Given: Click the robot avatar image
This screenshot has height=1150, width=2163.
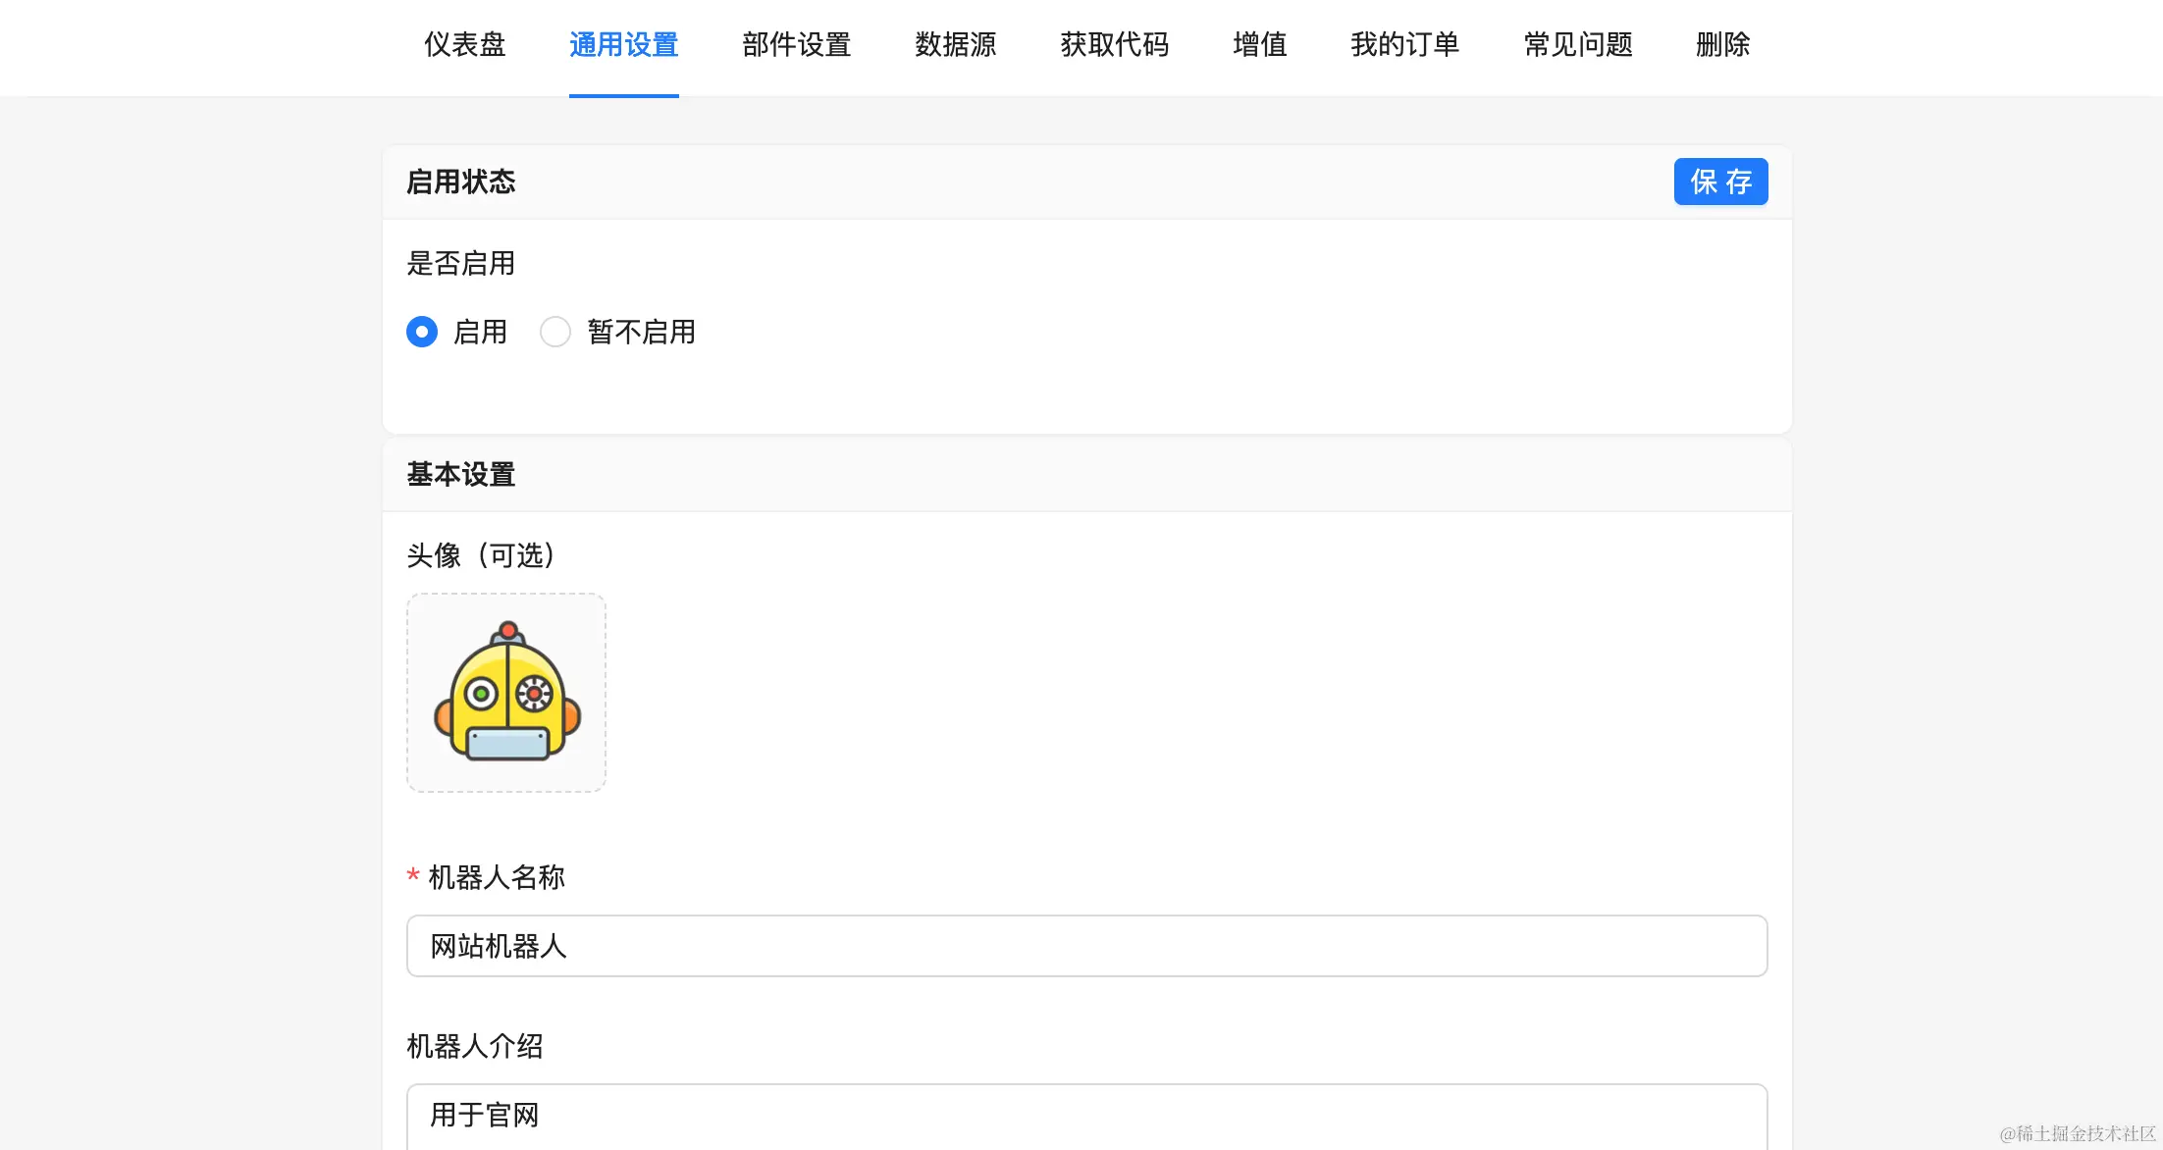Looking at the screenshot, I should (506, 693).
